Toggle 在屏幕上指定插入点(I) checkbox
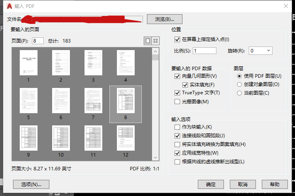 [177, 39]
